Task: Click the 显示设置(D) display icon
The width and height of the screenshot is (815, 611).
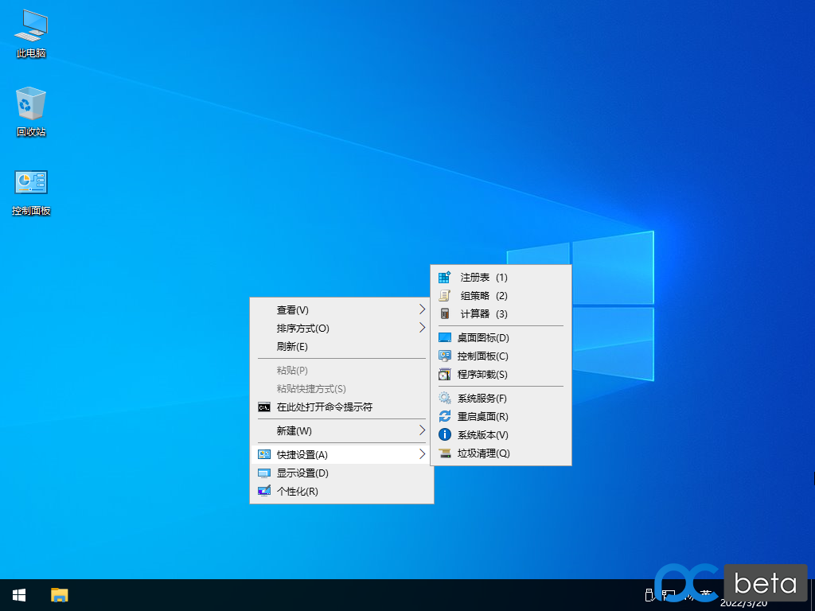Action: (x=264, y=473)
